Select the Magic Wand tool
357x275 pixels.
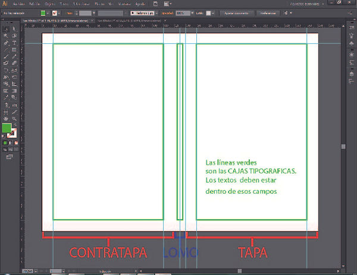[x=6, y=36]
